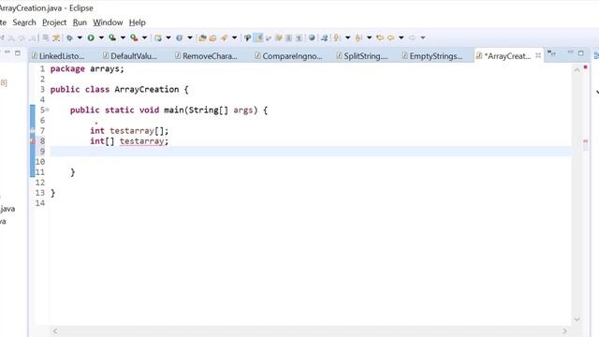Image resolution: width=599 pixels, height=337 pixels.
Task: Click the greyed Forward navigation arrow
Action: pos(412,37)
